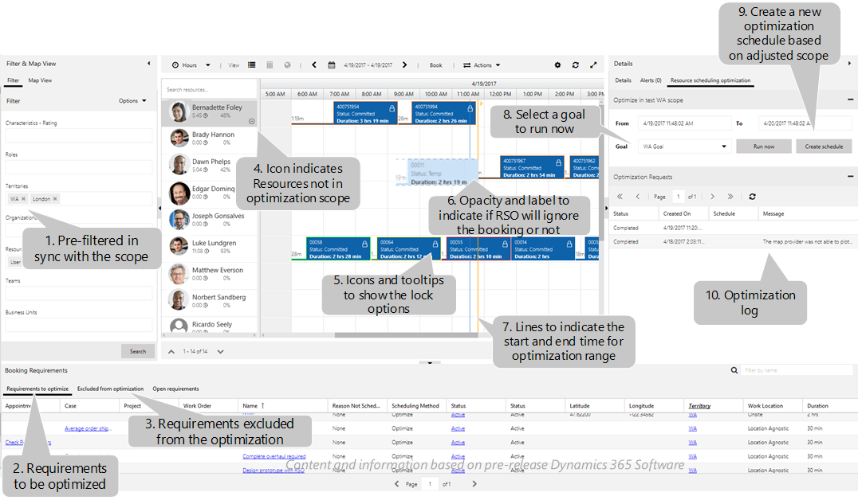
Task: Click the Run now button
Action: coord(764,146)
